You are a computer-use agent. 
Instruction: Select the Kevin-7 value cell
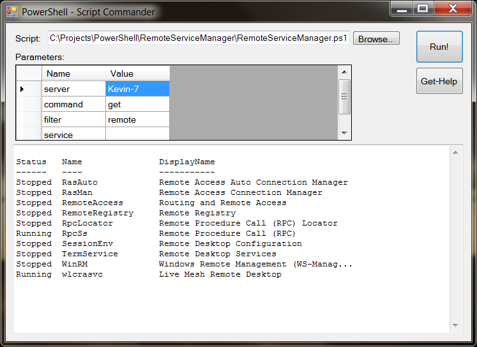137,89
